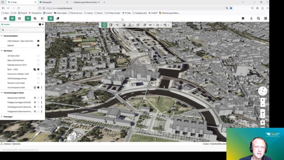Click the curved arrow tool icon
Screen dimensions: 284x160
pyautogui.click(x=144, y=25)
